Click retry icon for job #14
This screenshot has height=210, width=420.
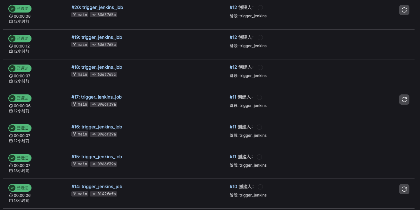tap(404, 189)
